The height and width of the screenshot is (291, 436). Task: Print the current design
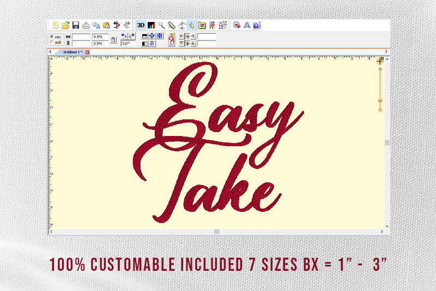click(86, 25)
